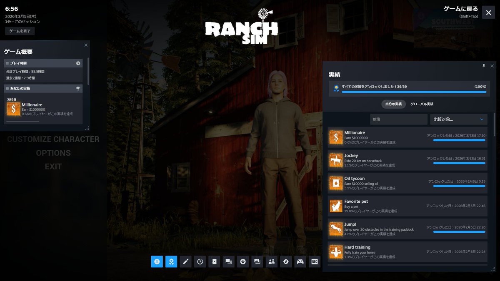Click the あなたの実績 section drag handle
Screen dimensions: 500x281
coord(7,89)
